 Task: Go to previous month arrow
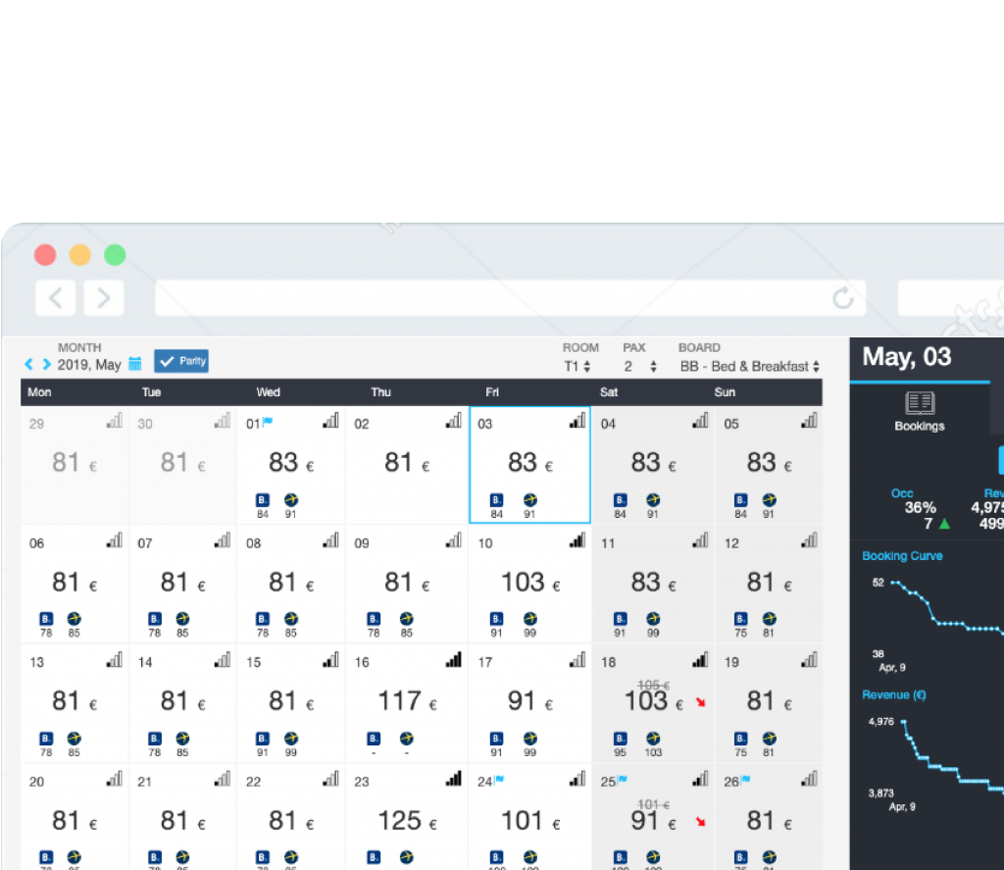click(x=28, y=364)
